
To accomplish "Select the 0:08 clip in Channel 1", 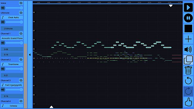I will [12, 49].
